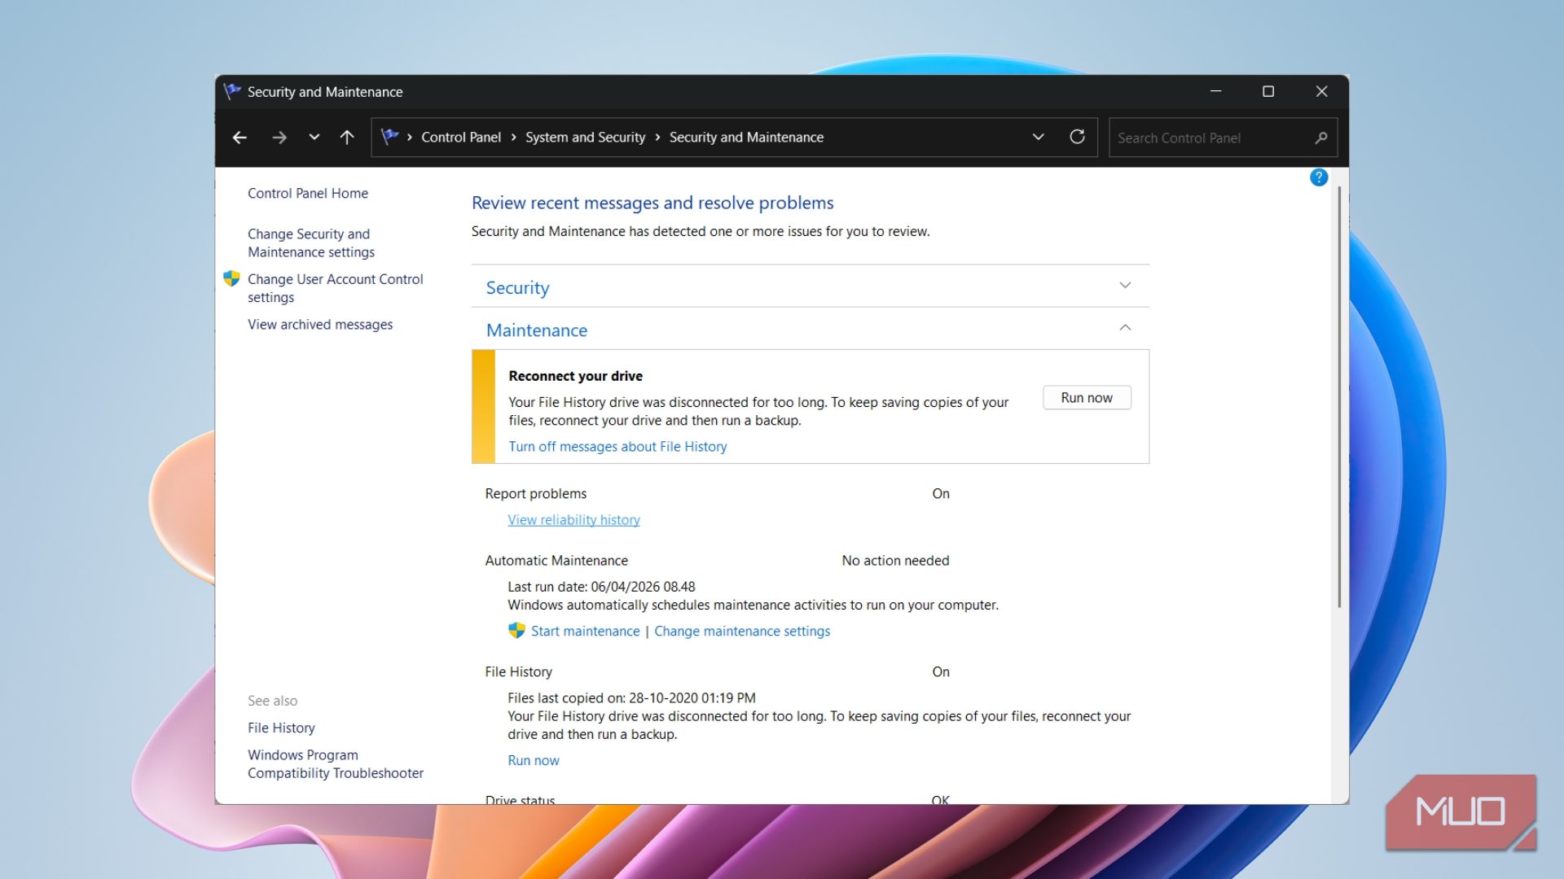This screenshot has width=1564, height=879.
Task: Expand breadcrumb arrow after Control Panel
Action: [x=513, y=138]
